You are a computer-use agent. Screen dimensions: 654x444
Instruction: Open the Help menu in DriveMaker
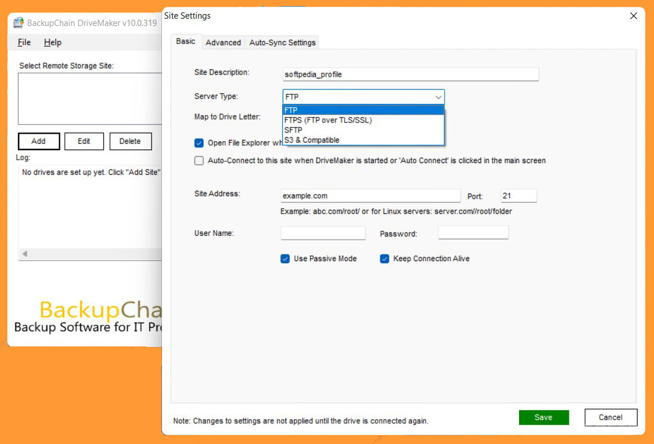[x=52, y=42]
